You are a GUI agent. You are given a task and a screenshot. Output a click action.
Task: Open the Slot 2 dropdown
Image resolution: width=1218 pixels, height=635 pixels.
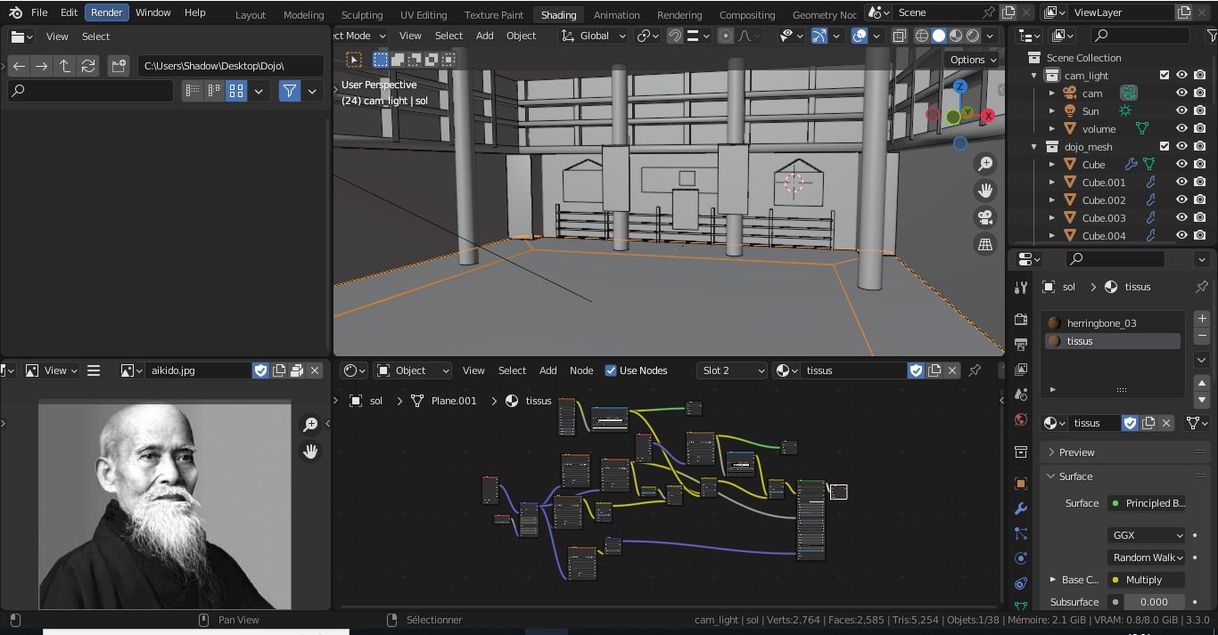pos(732,370)
